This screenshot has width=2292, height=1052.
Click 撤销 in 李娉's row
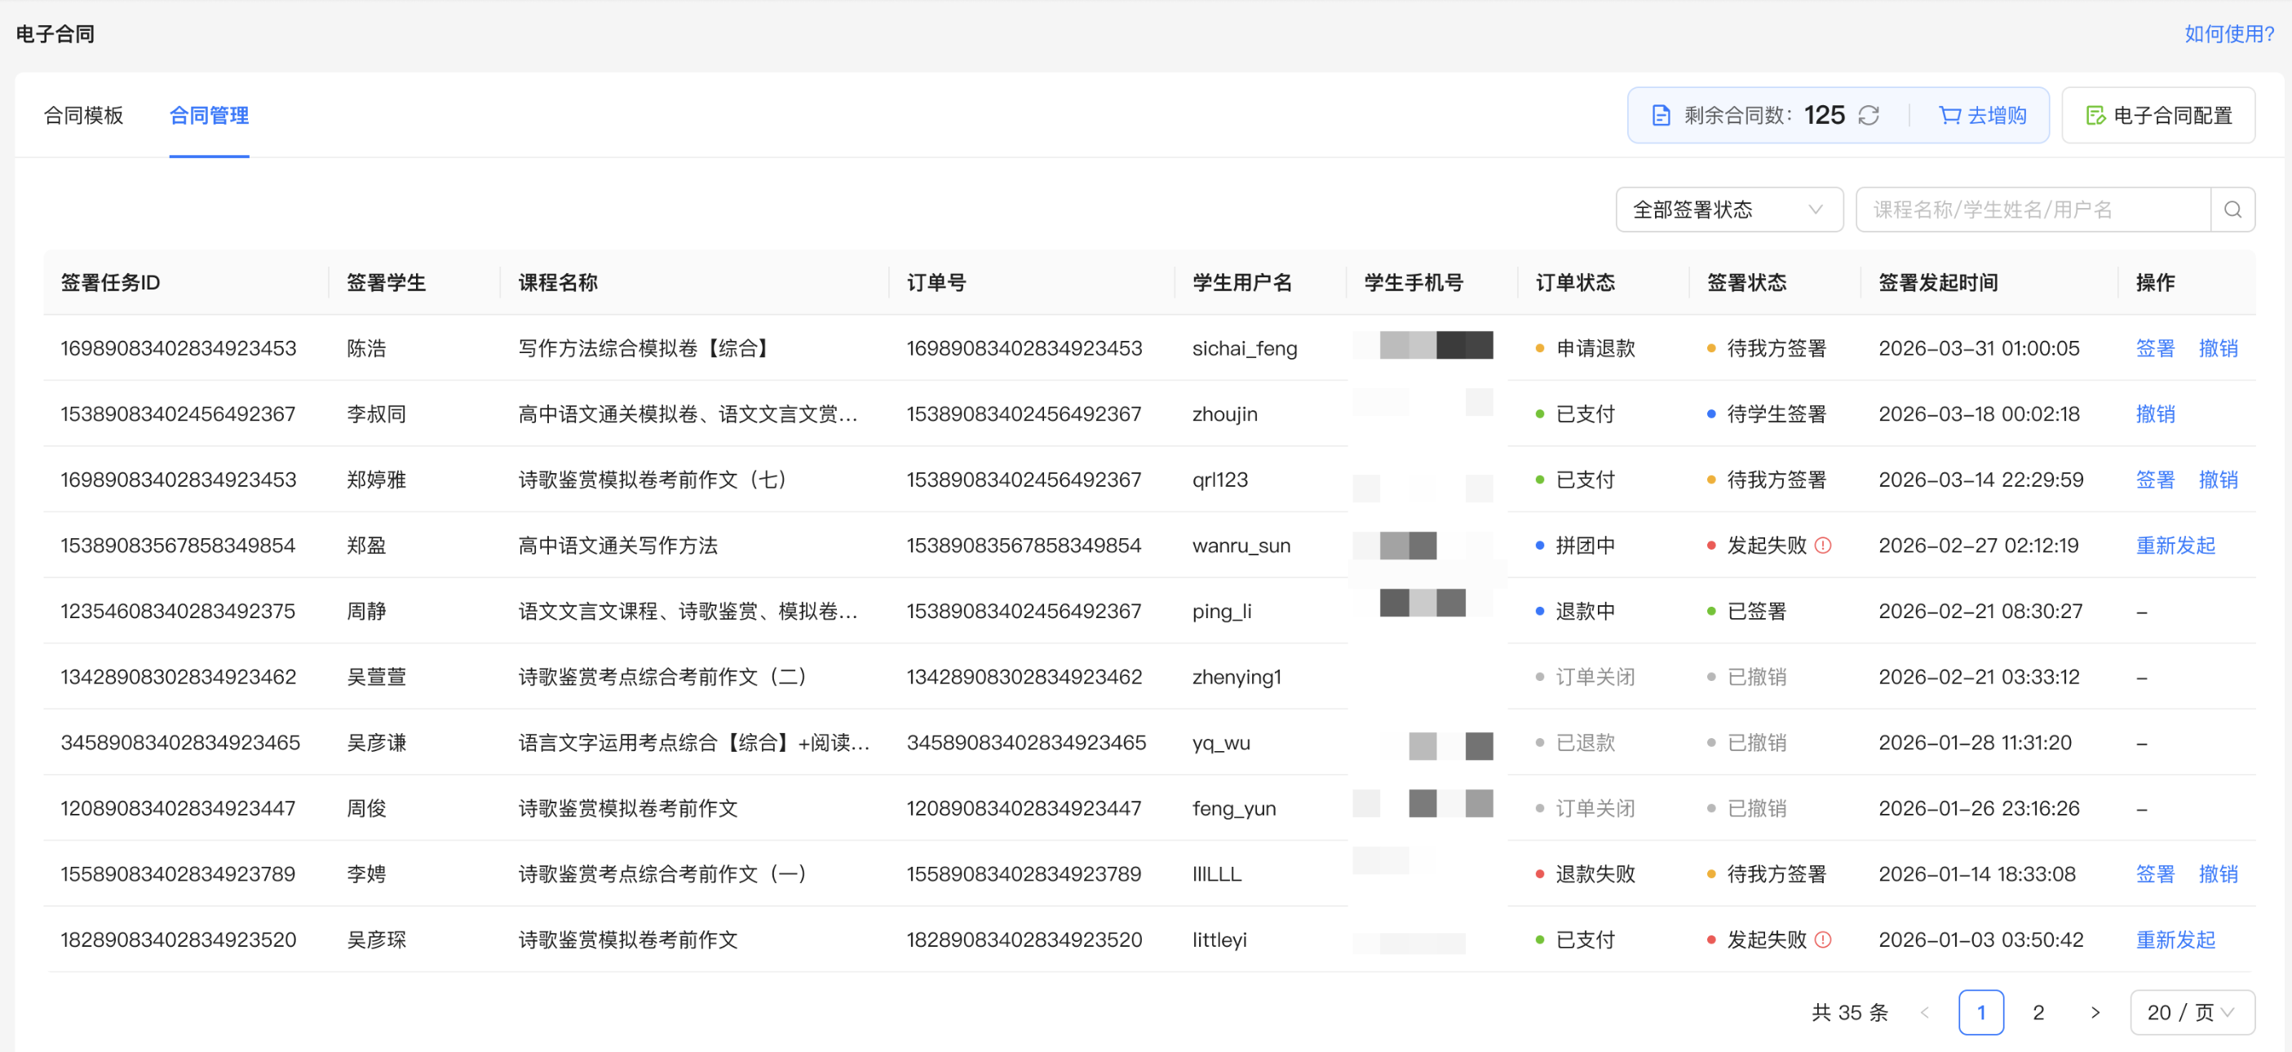click(x=2217, y=874)
